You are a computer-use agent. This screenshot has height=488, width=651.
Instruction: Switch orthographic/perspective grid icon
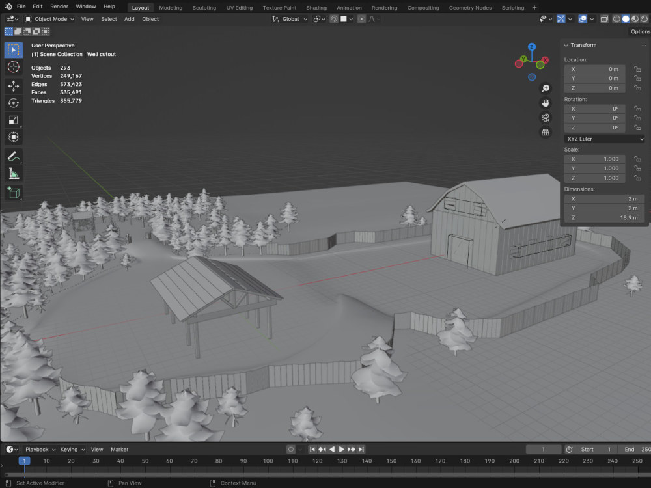pyautogui.click(x=545, y=132)
